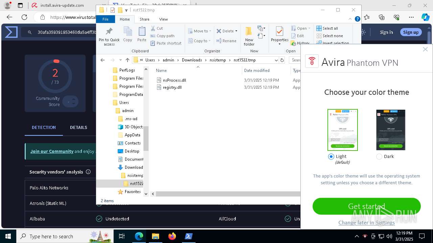Collapse the Explorer ribbon chevron
The image size is (433, 243).
(350, 19)
